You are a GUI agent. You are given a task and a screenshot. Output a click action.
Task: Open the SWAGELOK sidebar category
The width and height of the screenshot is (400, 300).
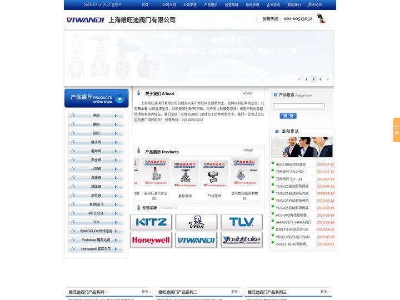pos(96,231)
